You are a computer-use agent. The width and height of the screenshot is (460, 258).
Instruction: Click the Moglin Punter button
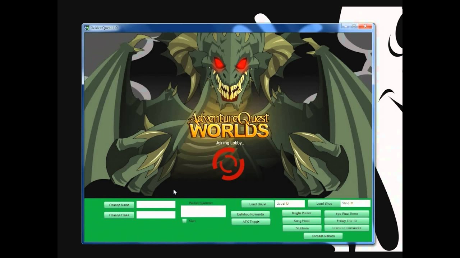point(302,213)
